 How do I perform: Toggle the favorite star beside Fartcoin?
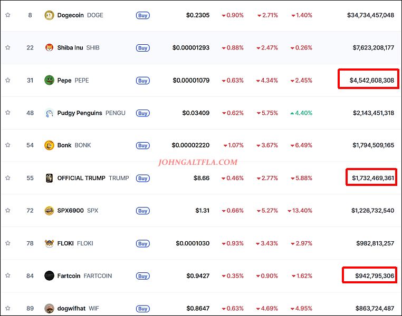8,275
